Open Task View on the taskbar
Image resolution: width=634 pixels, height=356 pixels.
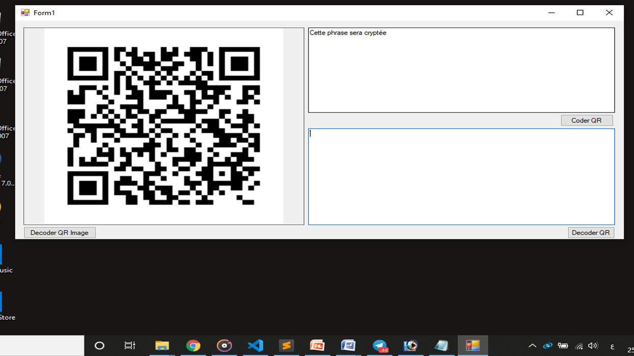point(130,346)
